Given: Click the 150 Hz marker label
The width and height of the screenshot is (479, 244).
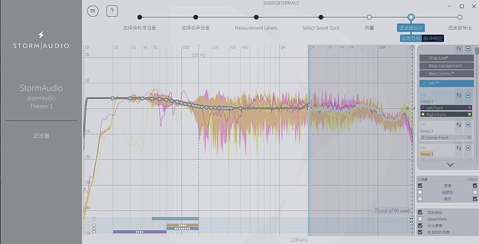Looking at the screenshot, I should (x=198, y=55).
